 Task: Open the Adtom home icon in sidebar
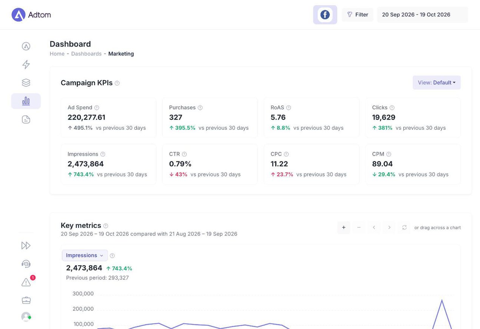[x=26, y=46]
